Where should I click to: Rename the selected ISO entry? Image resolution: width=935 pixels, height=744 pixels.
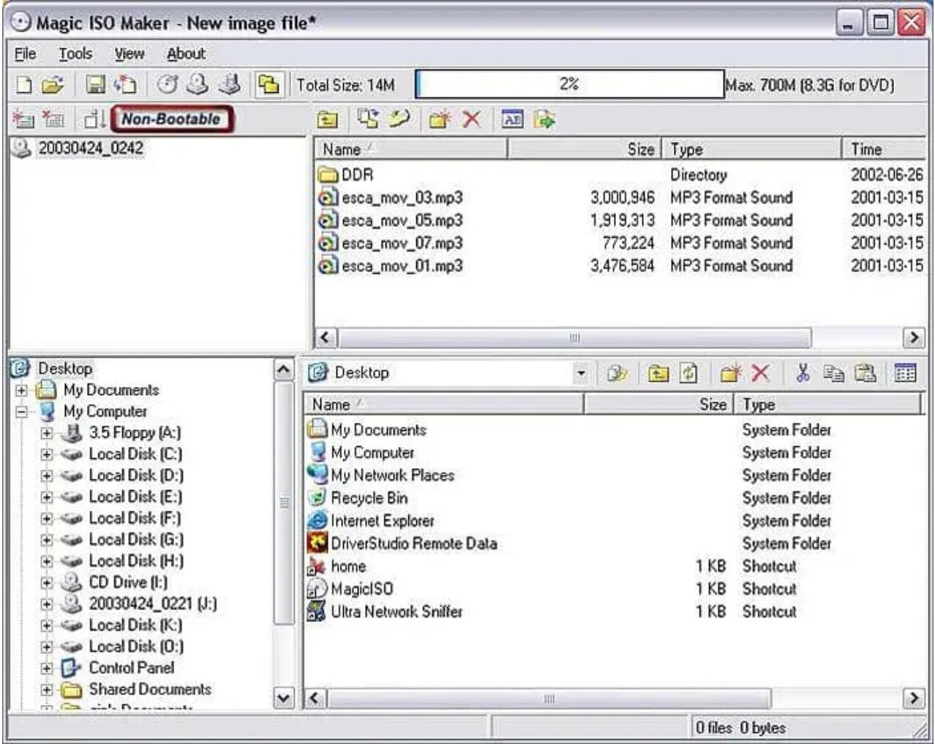pyautogui.click(x=512, y=119)
